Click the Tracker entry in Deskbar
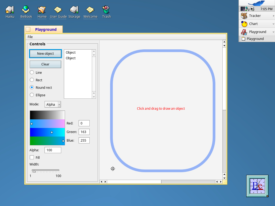This screenshot has height=206, width=275. pyautogui.click(x=257, y=16)
